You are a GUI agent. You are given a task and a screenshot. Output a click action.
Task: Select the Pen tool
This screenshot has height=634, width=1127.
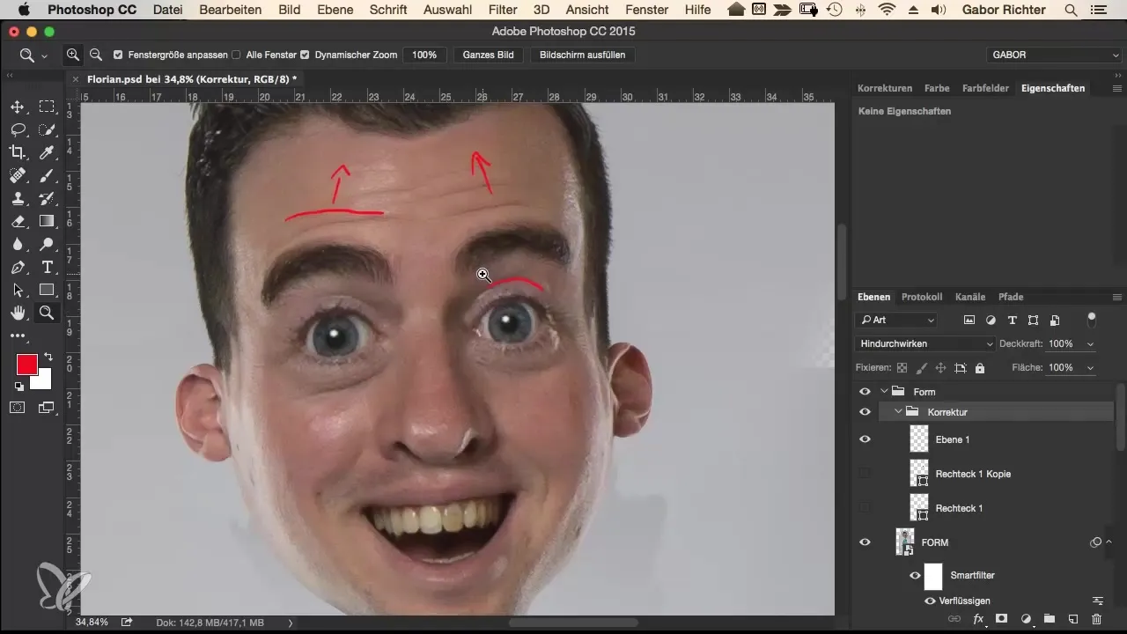[x=18, y=267]
